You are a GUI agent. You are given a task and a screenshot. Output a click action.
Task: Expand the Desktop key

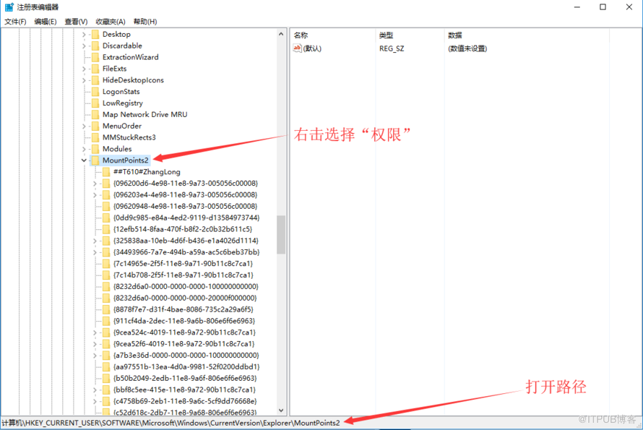coord(84,35)
